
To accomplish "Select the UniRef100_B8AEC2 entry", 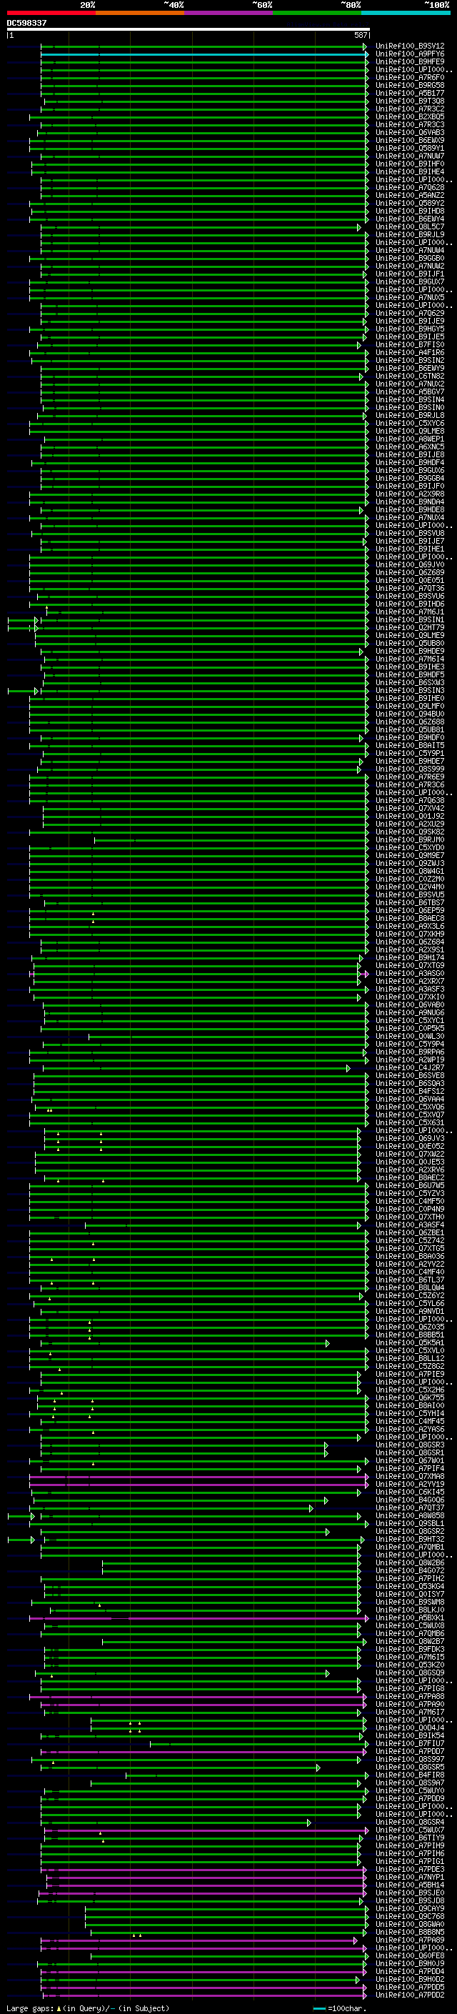I will pos(410,1177).
